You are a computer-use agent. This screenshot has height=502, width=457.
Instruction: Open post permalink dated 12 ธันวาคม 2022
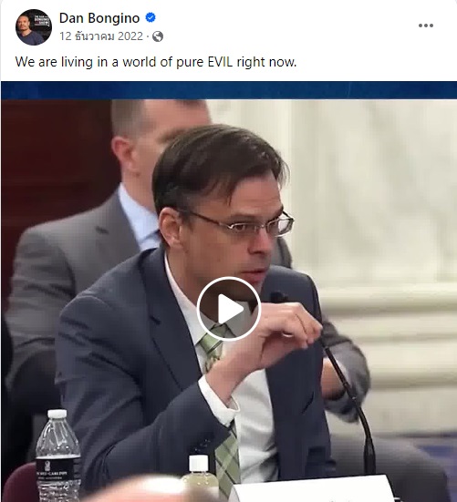101,36
